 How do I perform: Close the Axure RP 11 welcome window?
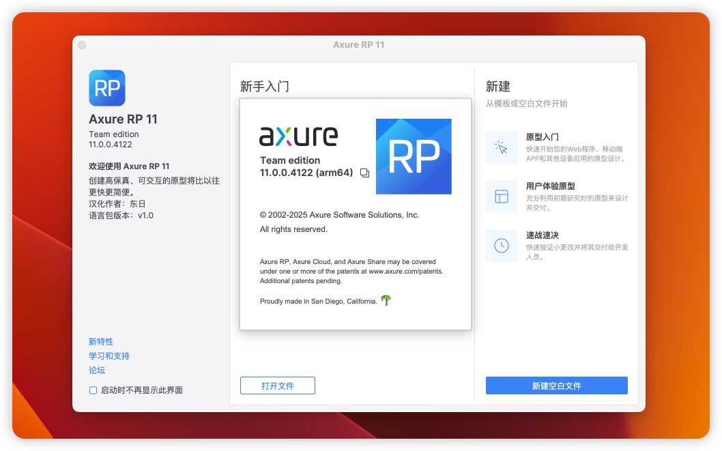point(82,45)
